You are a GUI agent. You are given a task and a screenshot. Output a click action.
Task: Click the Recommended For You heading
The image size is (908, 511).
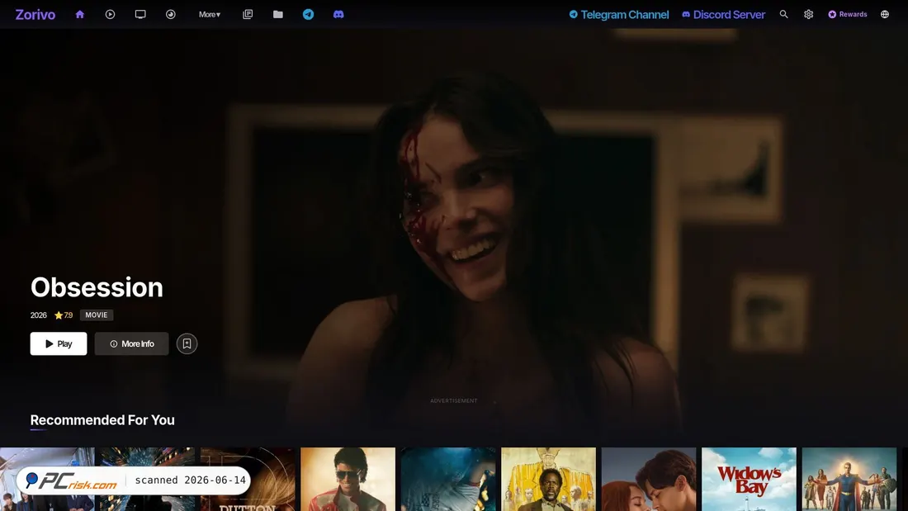tap(102, 420)
